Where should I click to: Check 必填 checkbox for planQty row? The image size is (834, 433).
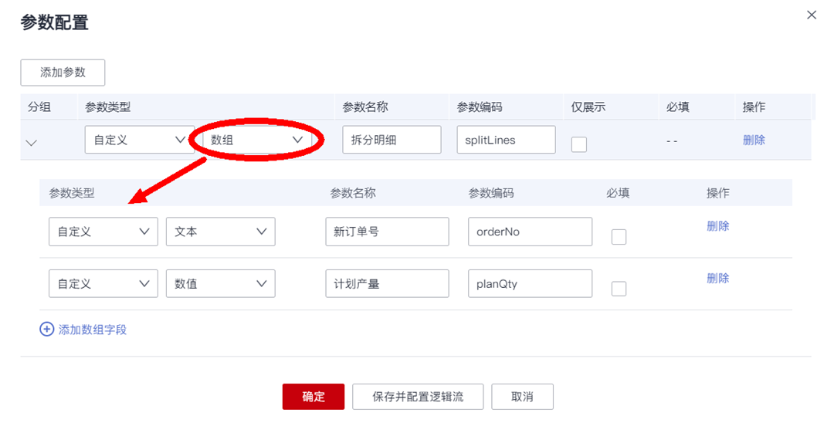click(x=619, y=289)
